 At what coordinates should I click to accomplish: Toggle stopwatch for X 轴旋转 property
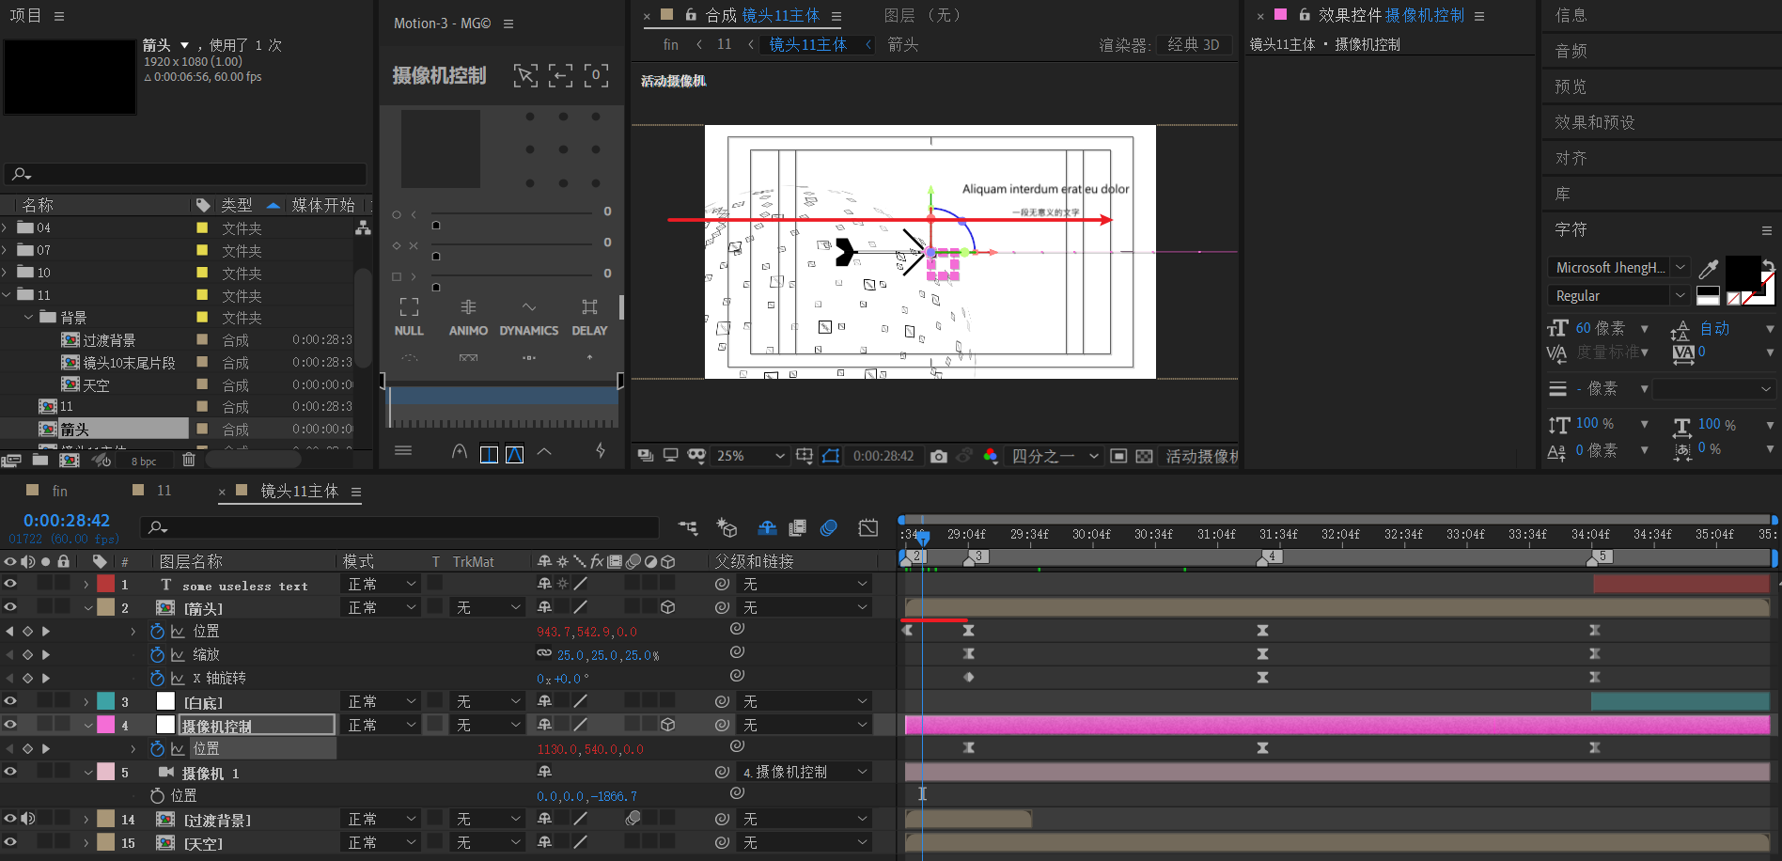(157, 679)
